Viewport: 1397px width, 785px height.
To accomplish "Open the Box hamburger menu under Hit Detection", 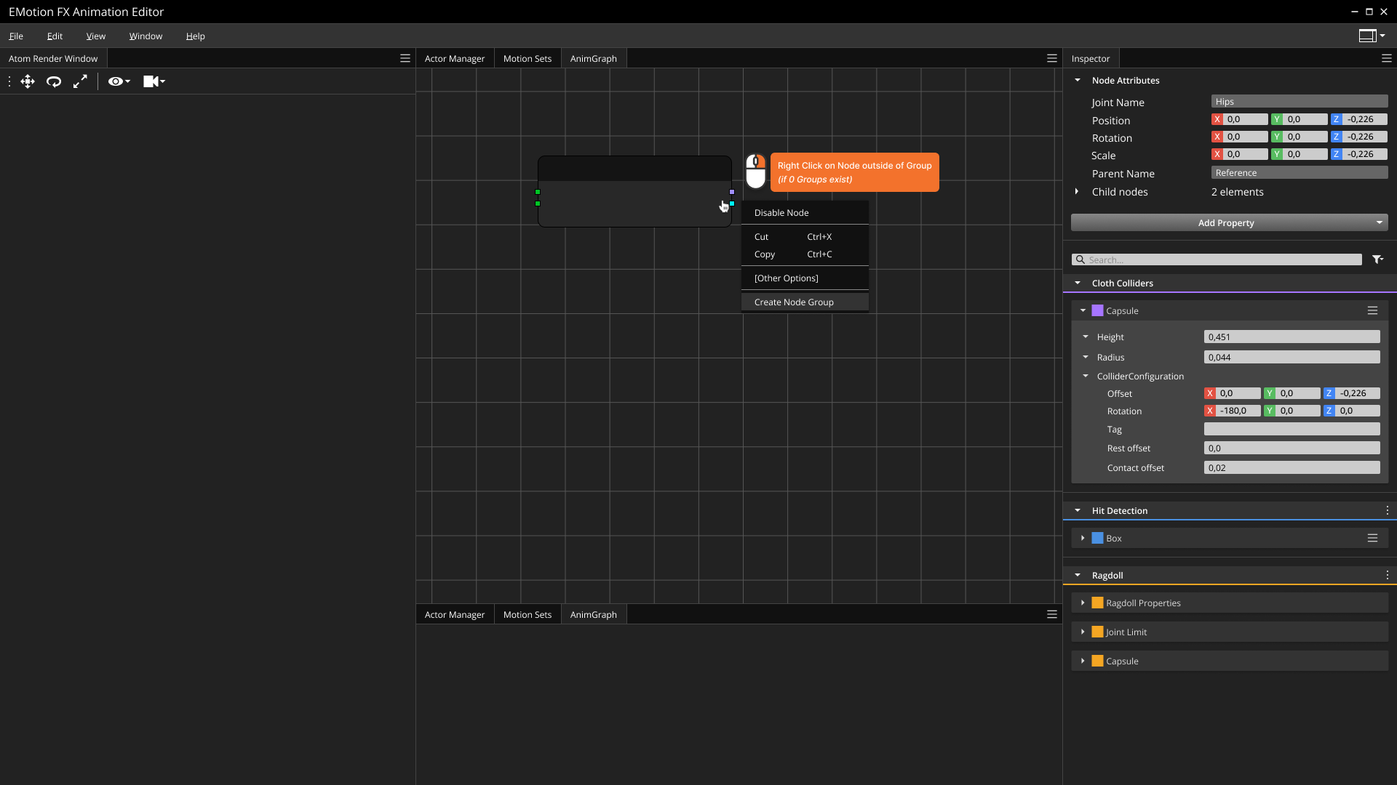I will [x=1373, y=538].
